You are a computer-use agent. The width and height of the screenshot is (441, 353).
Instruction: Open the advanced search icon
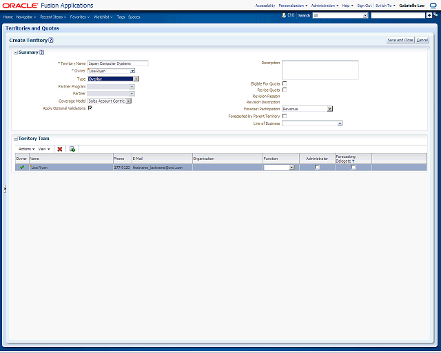[x=435, y=15]
